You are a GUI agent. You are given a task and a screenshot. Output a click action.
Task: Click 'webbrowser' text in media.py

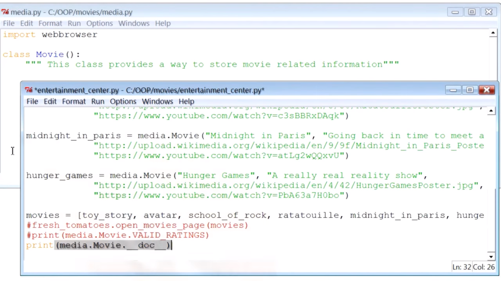pos(70,35)
